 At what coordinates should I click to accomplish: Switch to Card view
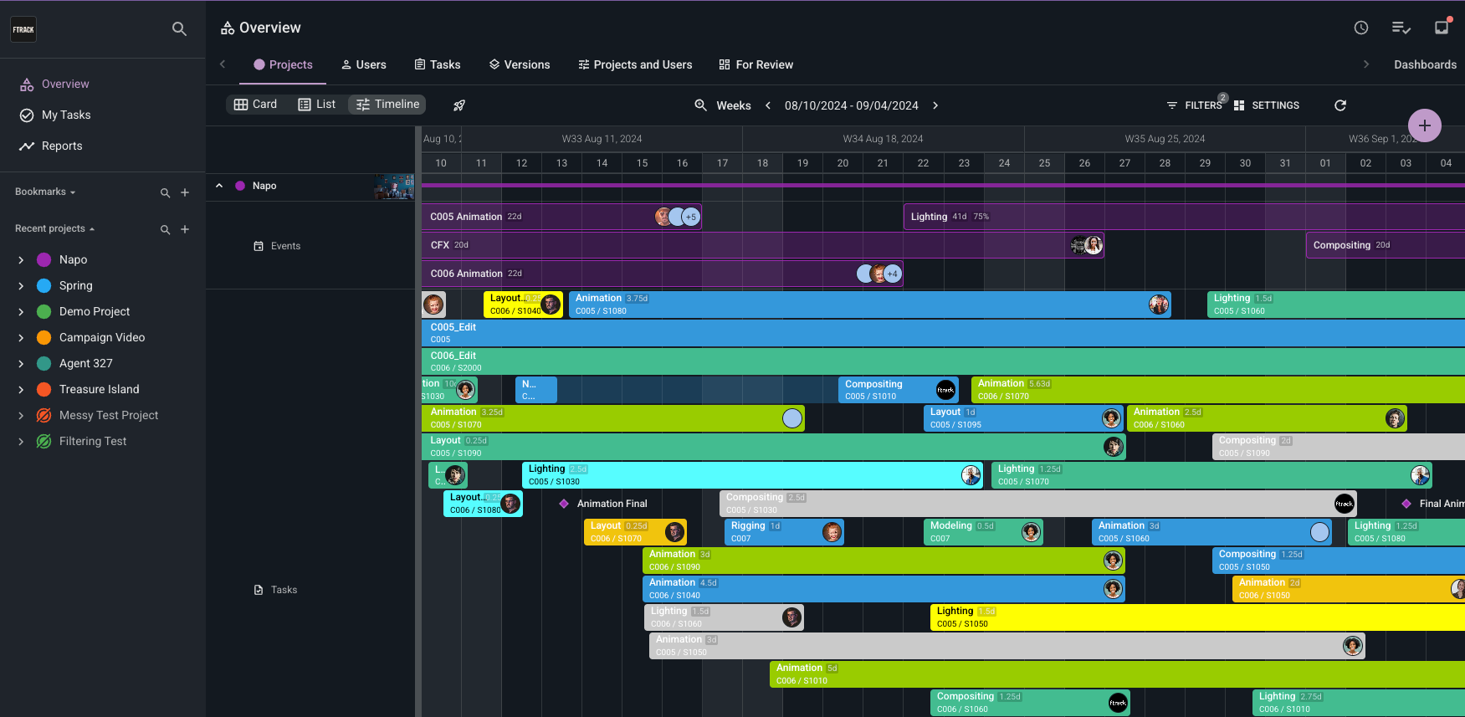(255, 105)
